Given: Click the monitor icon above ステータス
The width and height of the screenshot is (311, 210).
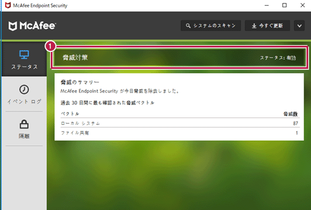Looking at the screenshot, I should 24,55.
